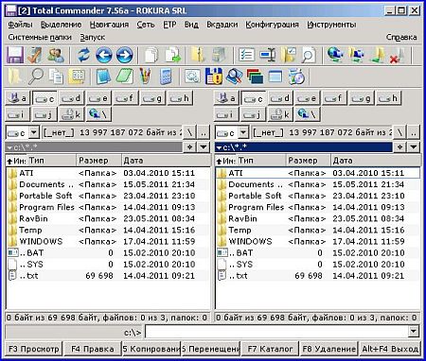Switch left panel to floppy drive a
Screen dimensions: 426x361
(18, 98)
